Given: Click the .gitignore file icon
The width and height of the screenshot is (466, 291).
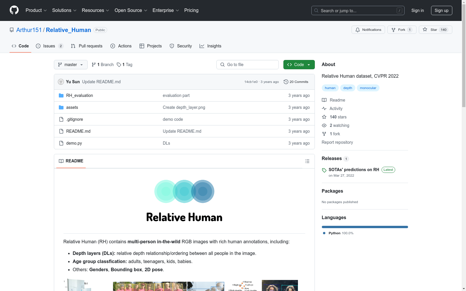Looking at the screenshot, I should (61, 119).
